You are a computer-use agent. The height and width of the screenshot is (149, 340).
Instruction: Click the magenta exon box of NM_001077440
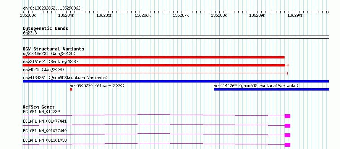tap(287, 135)
